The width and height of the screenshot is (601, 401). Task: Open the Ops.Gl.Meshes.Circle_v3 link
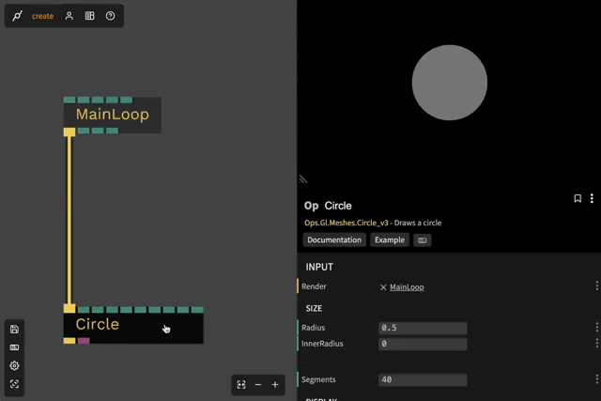click(347, 223)
